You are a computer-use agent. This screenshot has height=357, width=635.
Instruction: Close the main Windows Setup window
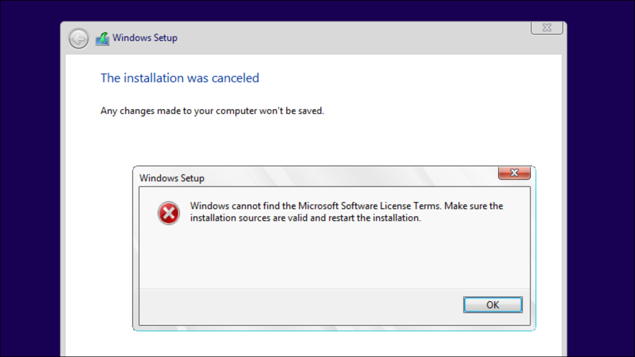point(546,28)
